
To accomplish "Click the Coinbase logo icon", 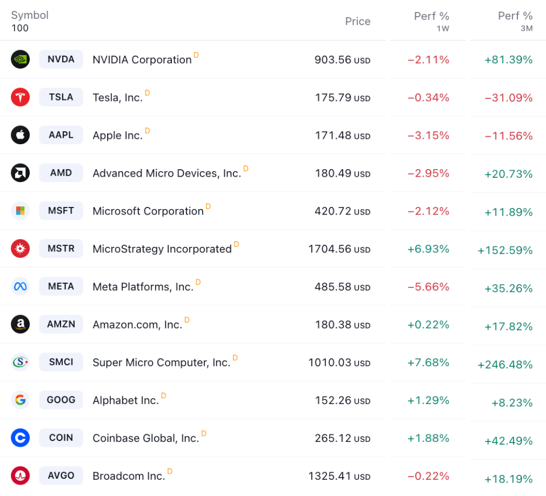I will tap(20, 438).
